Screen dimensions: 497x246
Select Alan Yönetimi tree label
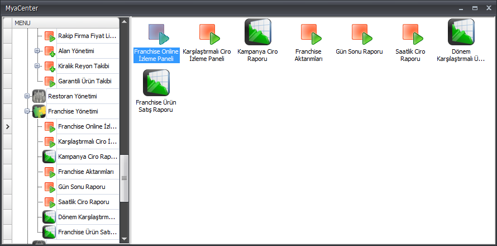point(76,51)
